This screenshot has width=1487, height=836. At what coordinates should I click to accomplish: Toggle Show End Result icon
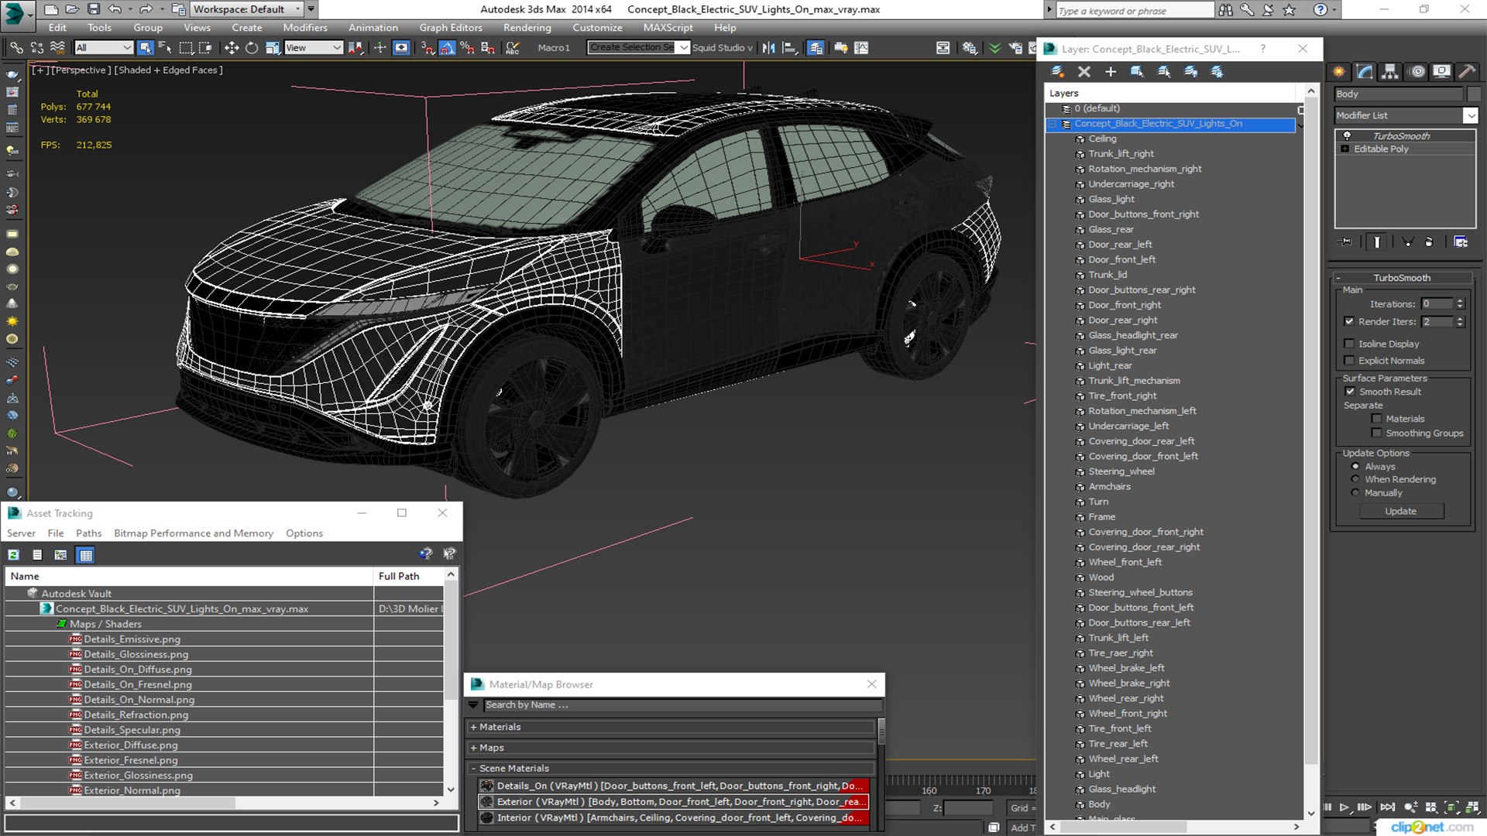point(1376,242)
